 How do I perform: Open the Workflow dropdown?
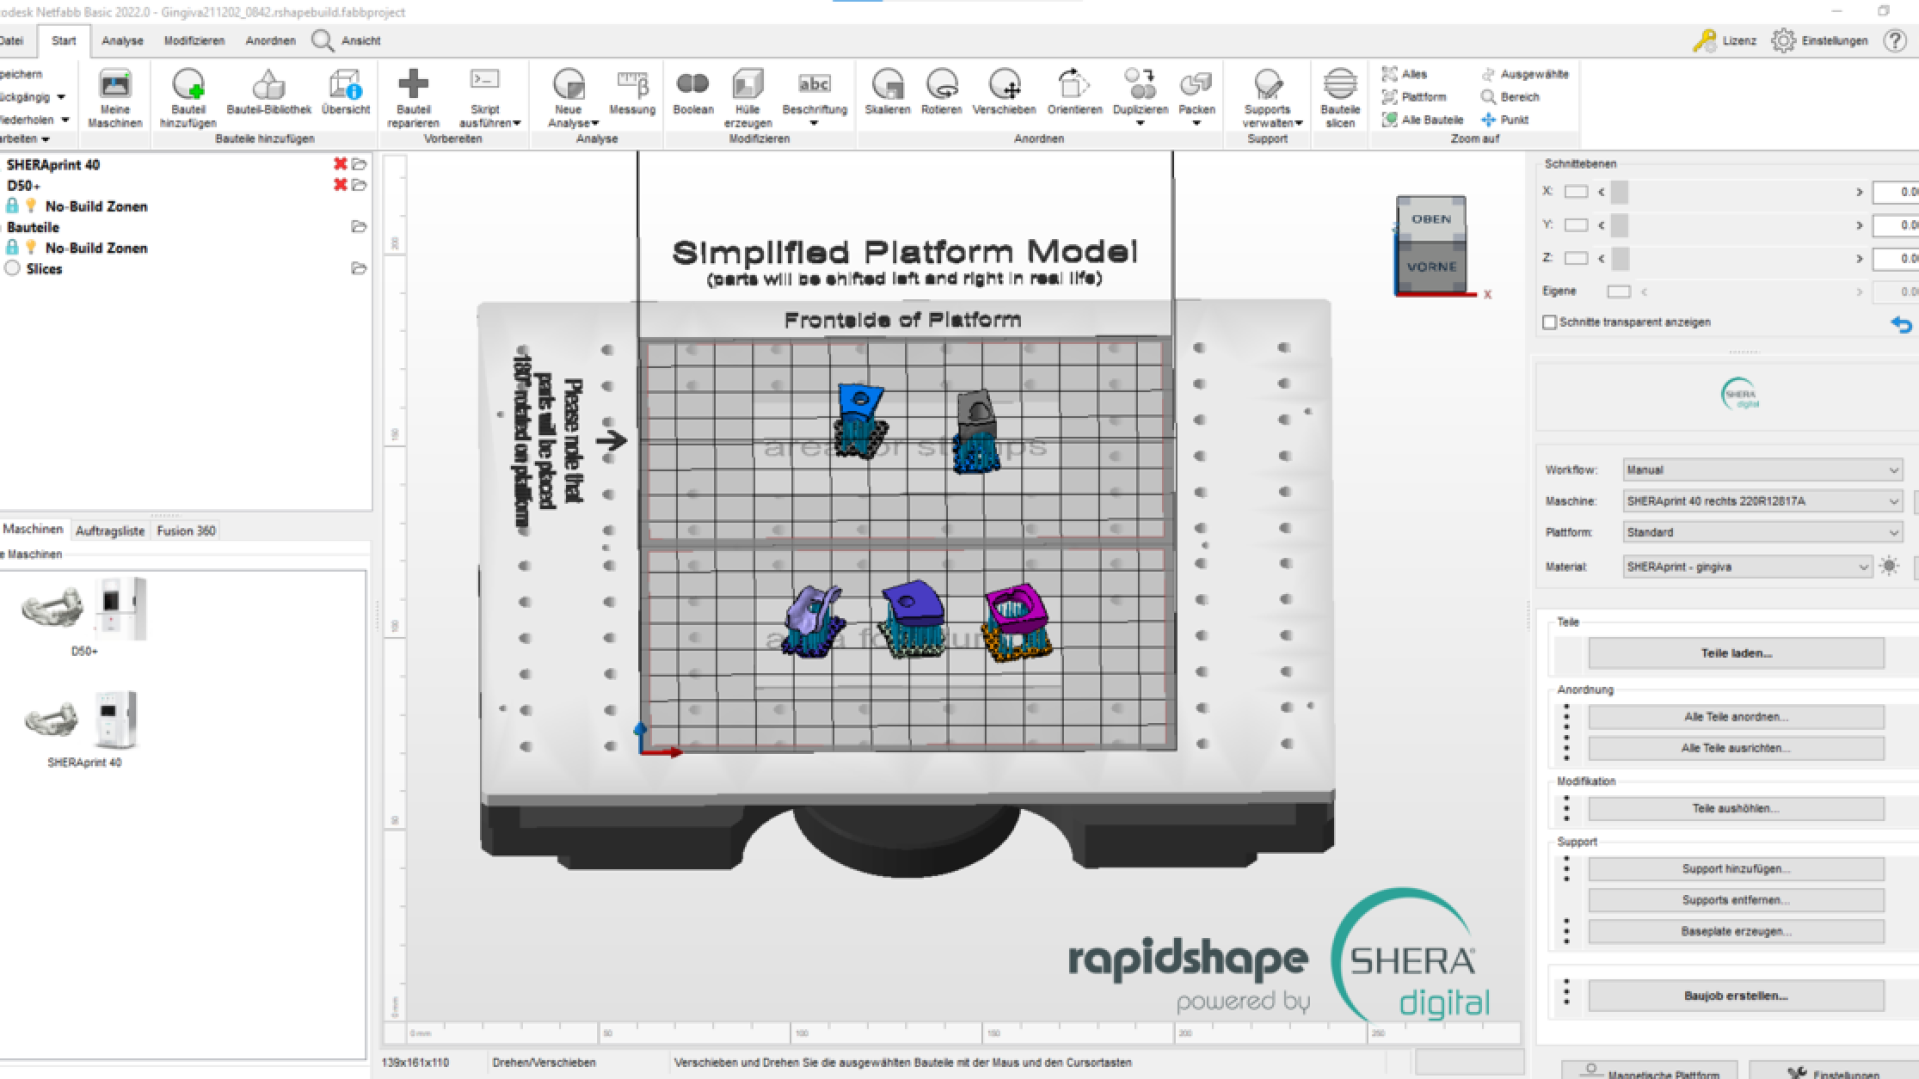(x=1762, y=470)
